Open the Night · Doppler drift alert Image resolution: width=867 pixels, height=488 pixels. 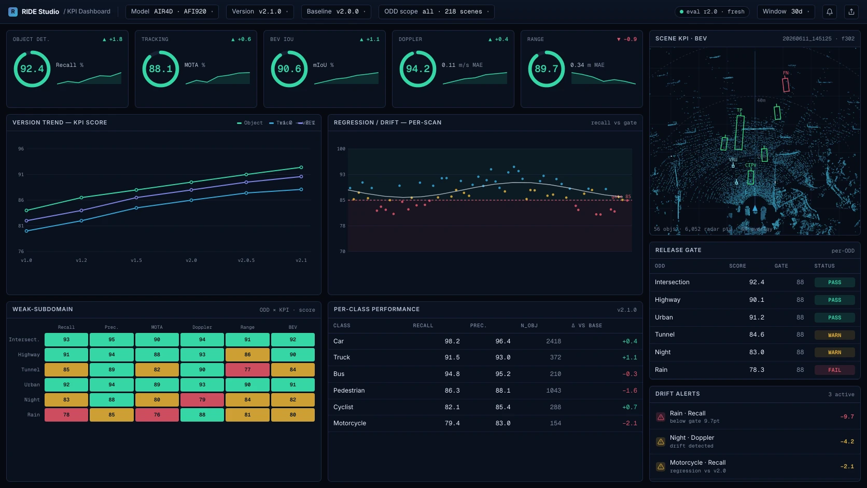point(755,442)
